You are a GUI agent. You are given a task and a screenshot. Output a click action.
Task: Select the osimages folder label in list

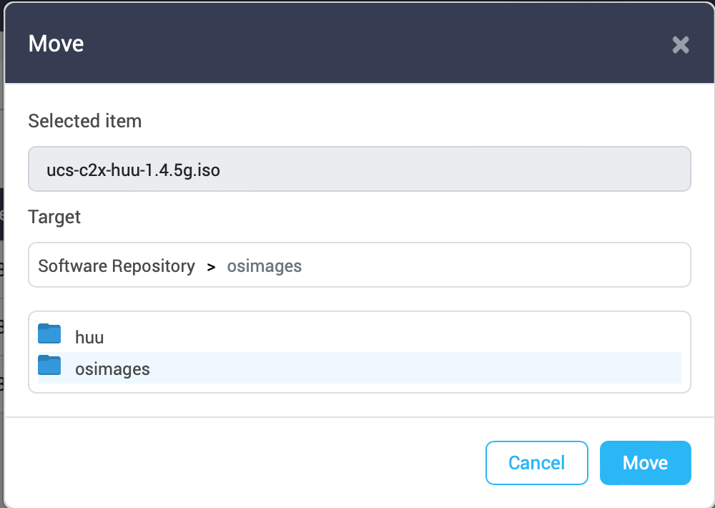112,369
